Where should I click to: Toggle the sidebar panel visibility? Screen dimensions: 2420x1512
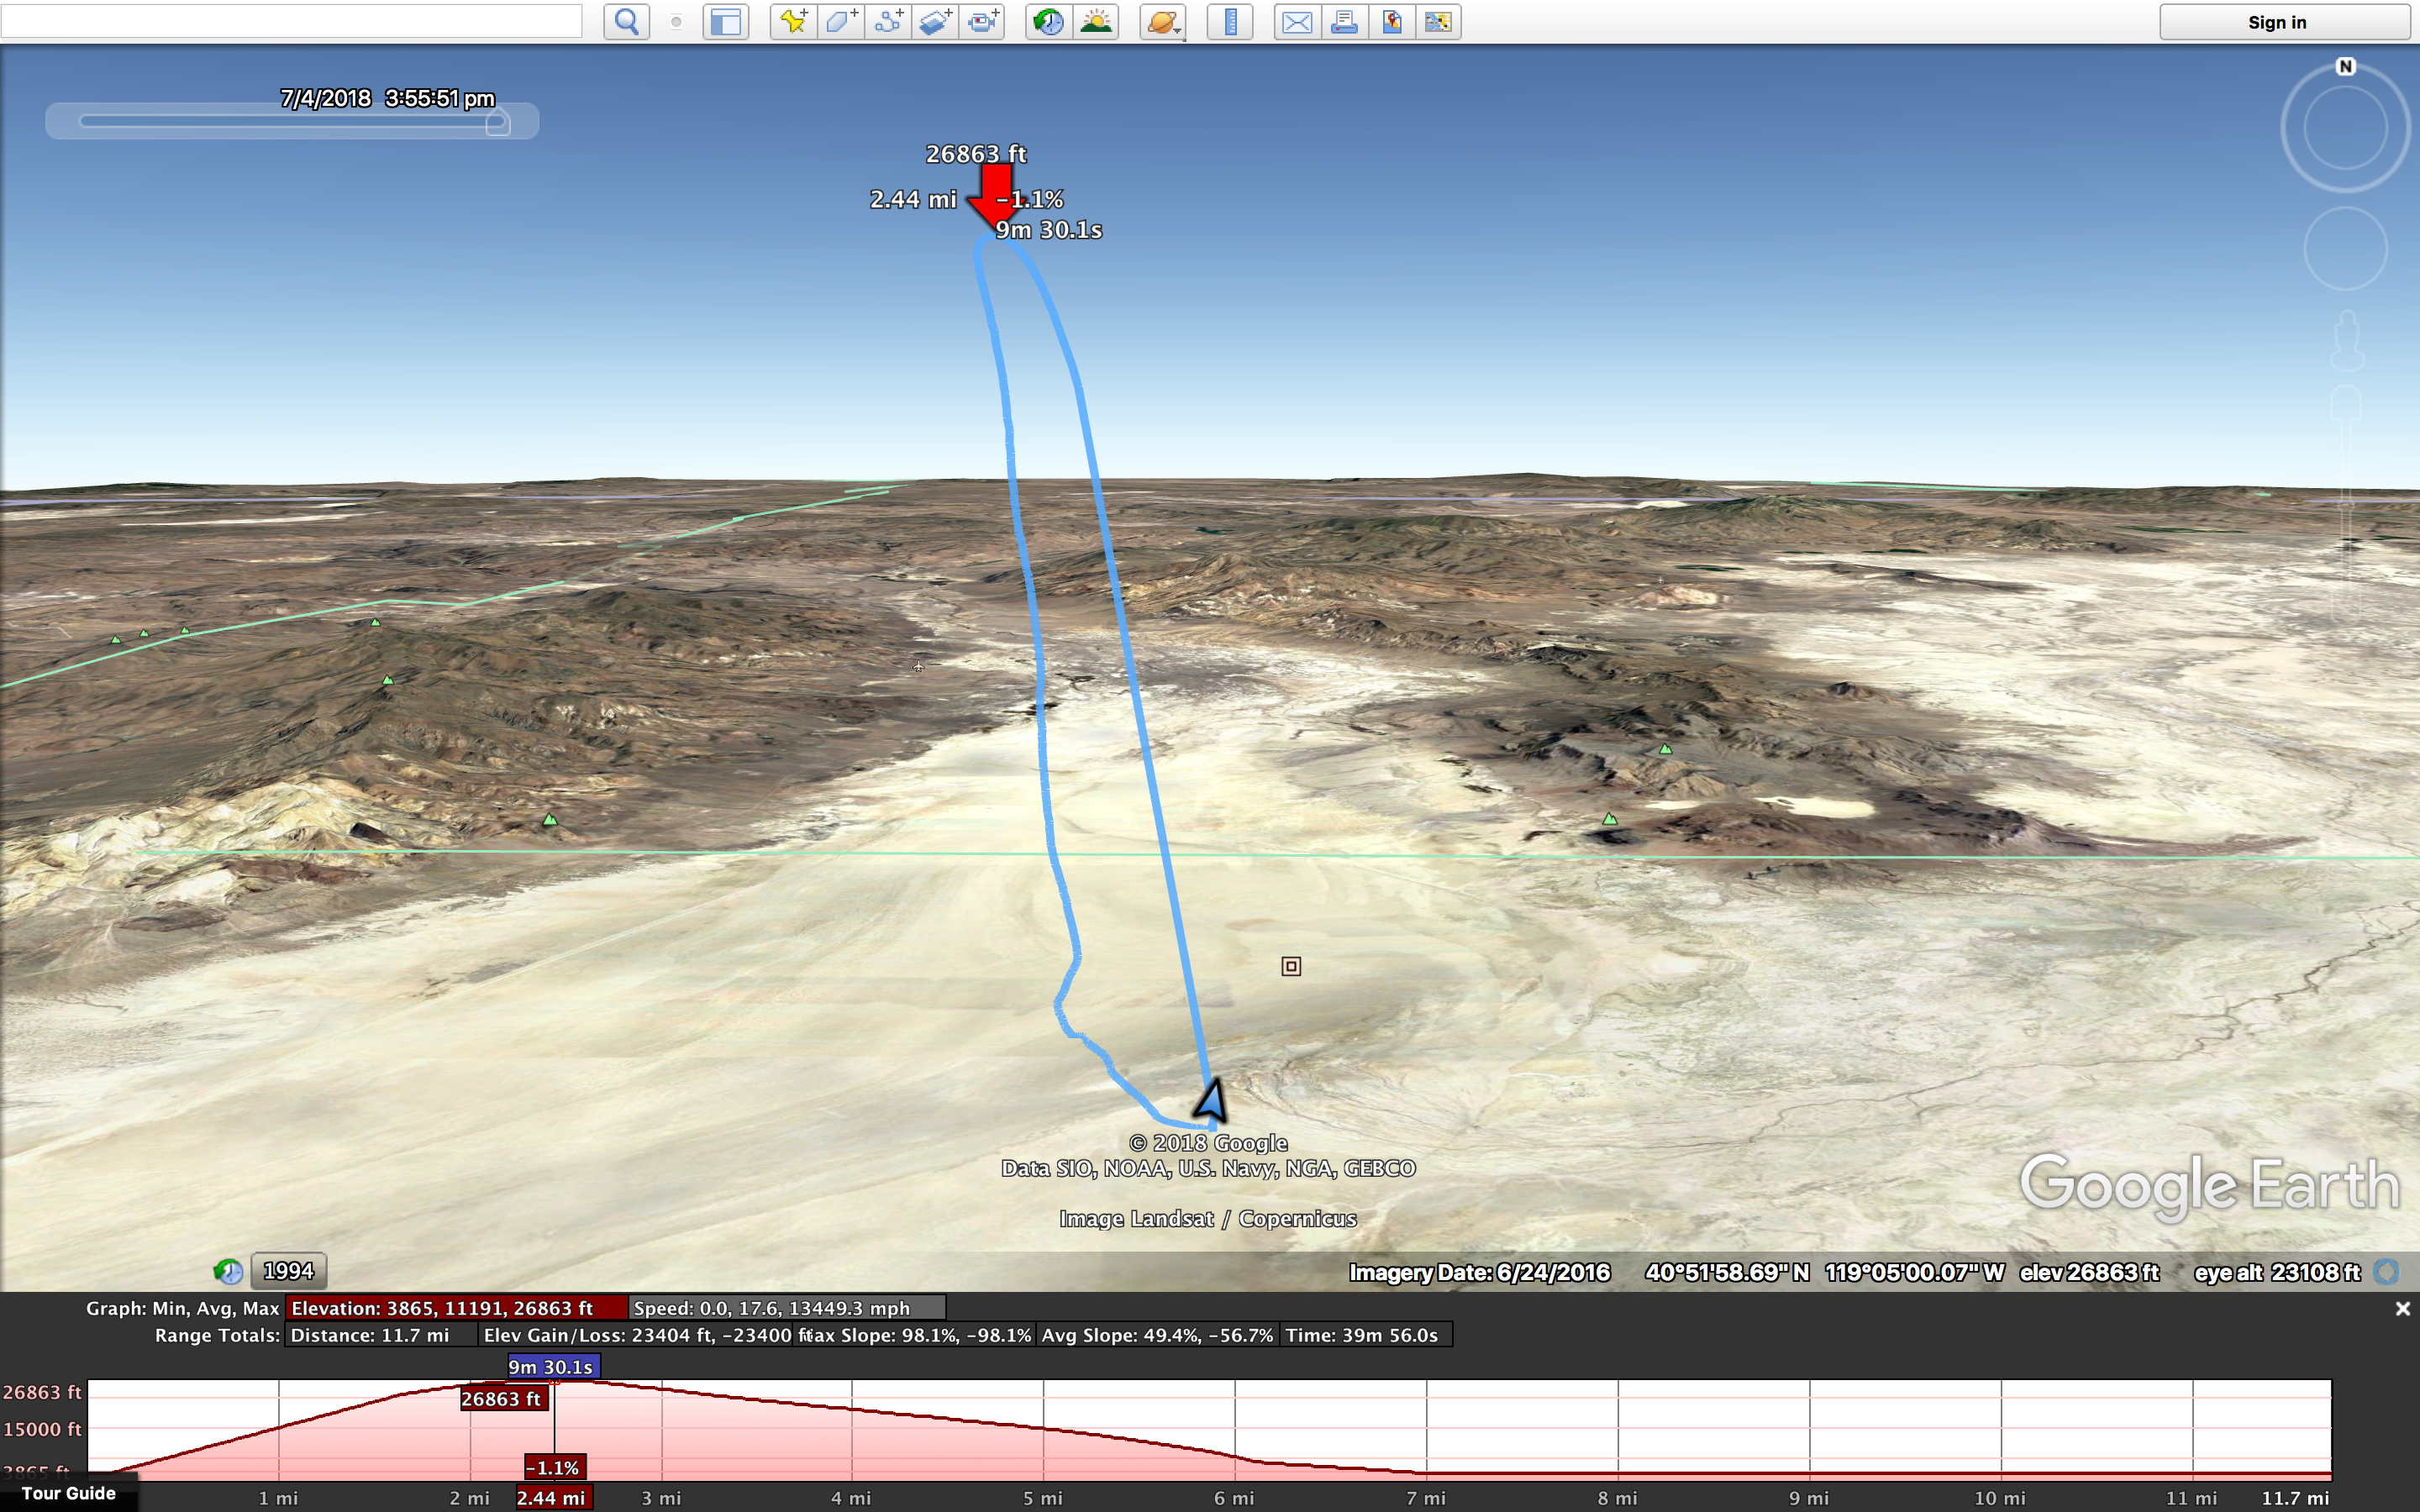725,22
